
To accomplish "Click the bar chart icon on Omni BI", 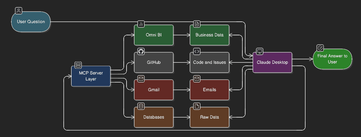I will pyautogui.click(x=141, y=24).
